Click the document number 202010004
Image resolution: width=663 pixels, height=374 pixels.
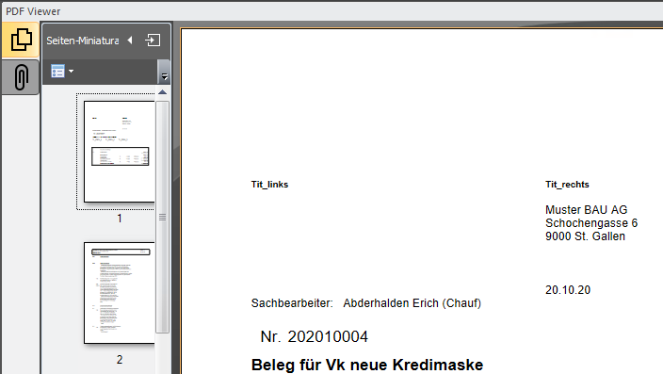coord(328,336)
